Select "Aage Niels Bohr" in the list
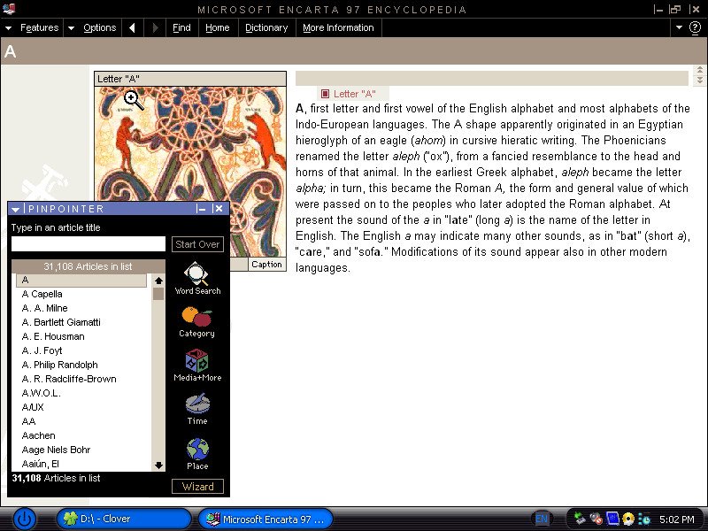This screenshot has height=531, width=708. pos(56,450)
